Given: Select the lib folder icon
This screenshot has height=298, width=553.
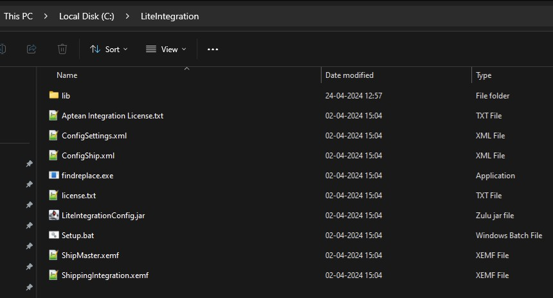Looking at the screenshot, I should tap(53, 95).
